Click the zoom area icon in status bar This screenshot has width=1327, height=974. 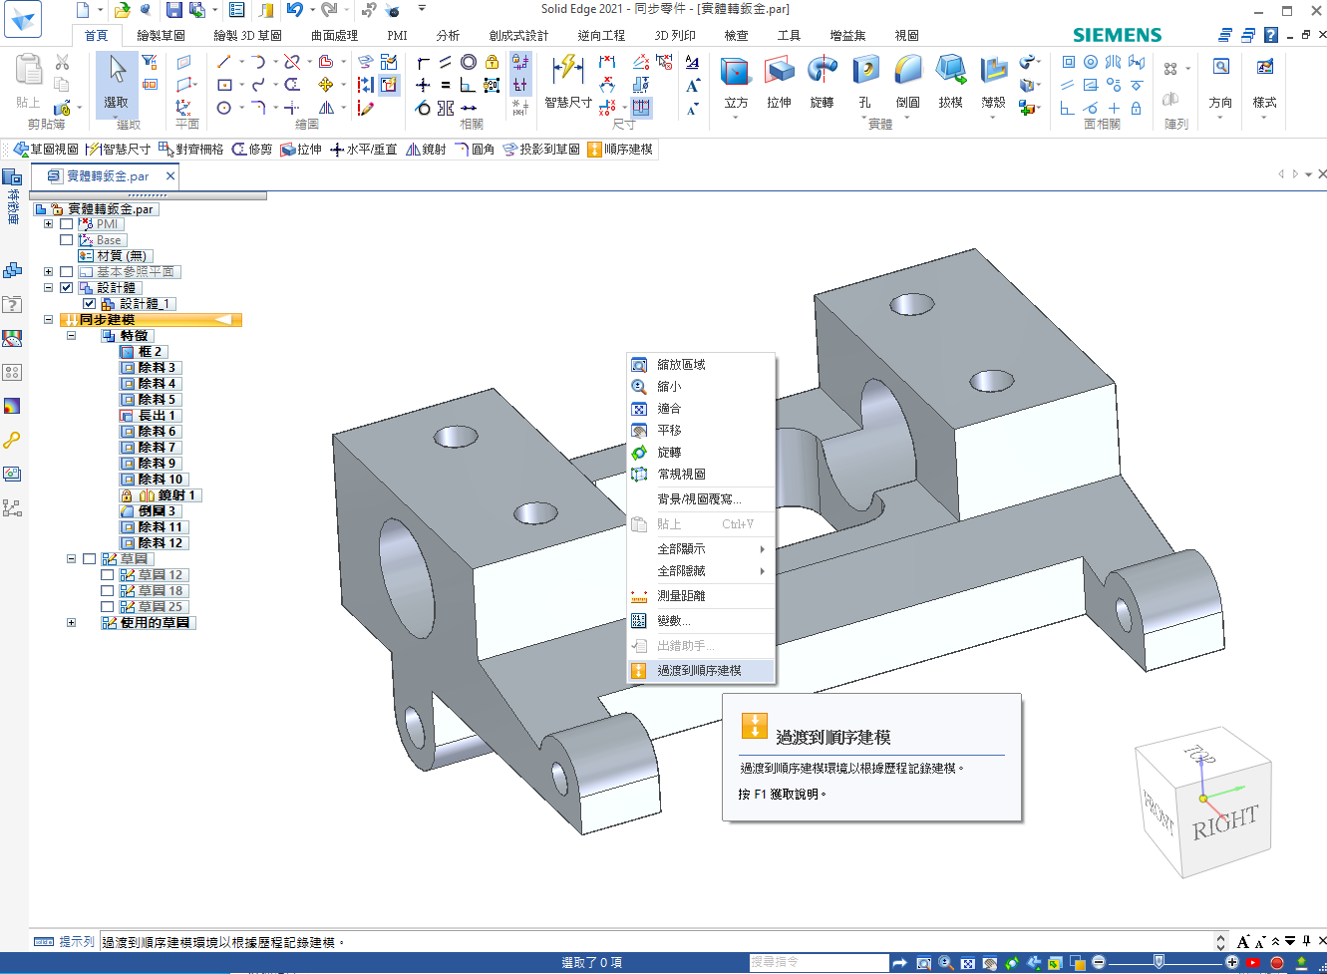tap(924, 963)
